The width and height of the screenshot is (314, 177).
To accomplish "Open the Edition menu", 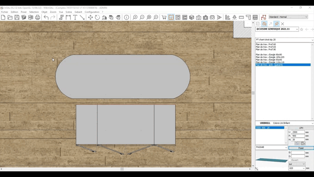I will pyautogui.click(x=15, y=12).
